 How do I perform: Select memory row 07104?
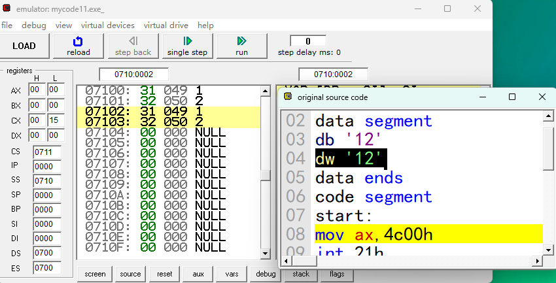pos(169,133)
